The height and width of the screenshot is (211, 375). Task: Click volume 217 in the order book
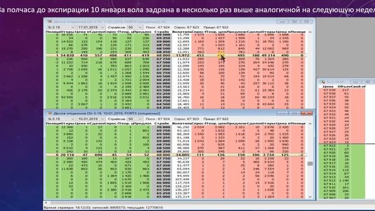click(x=345, y=90)
